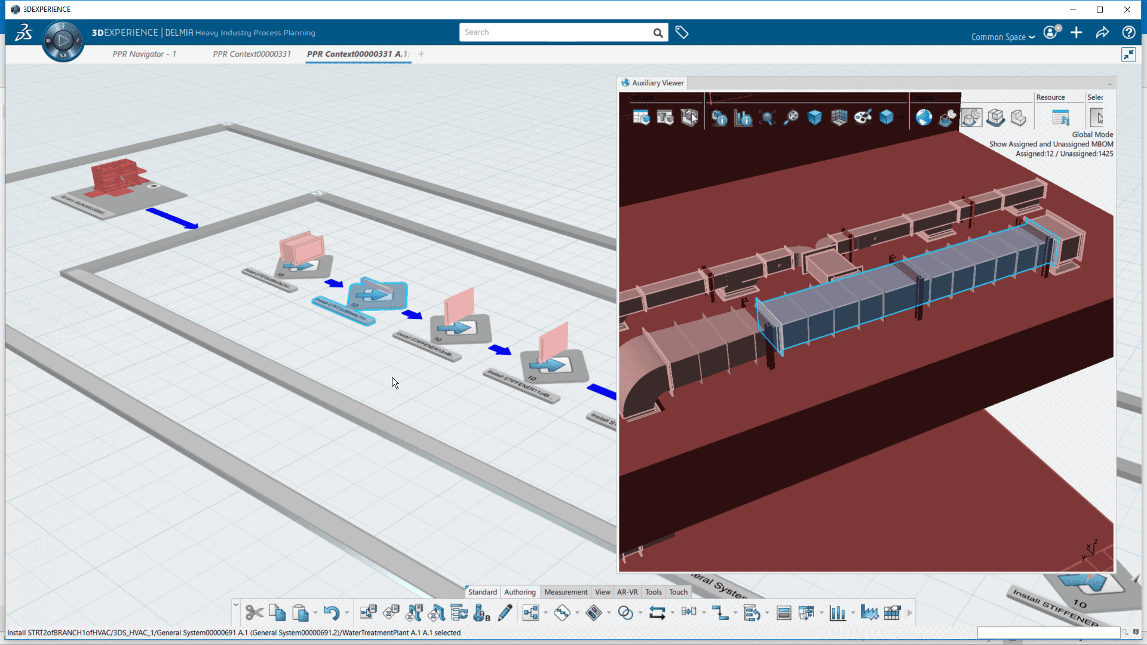The height and width of the screenshot is (645, 1147).
Task: Click the PPR Context00000331 A.1 tab
Action: 356,54
